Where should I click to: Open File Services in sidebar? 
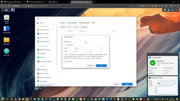(44, 34)
